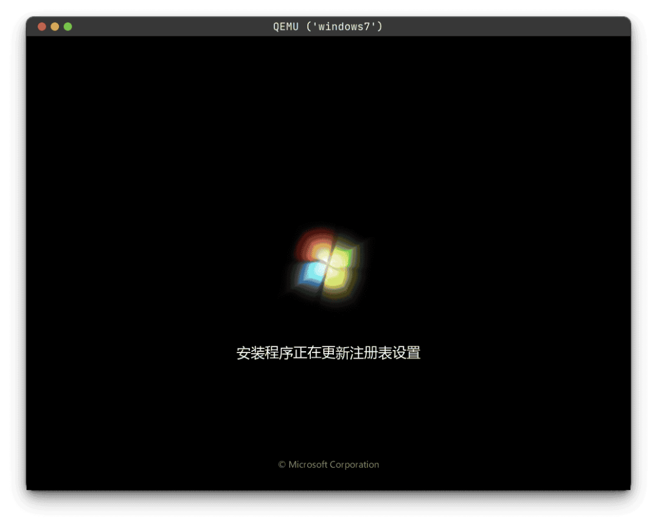Maximize the QEMU window with green button

tap(68, 27)
